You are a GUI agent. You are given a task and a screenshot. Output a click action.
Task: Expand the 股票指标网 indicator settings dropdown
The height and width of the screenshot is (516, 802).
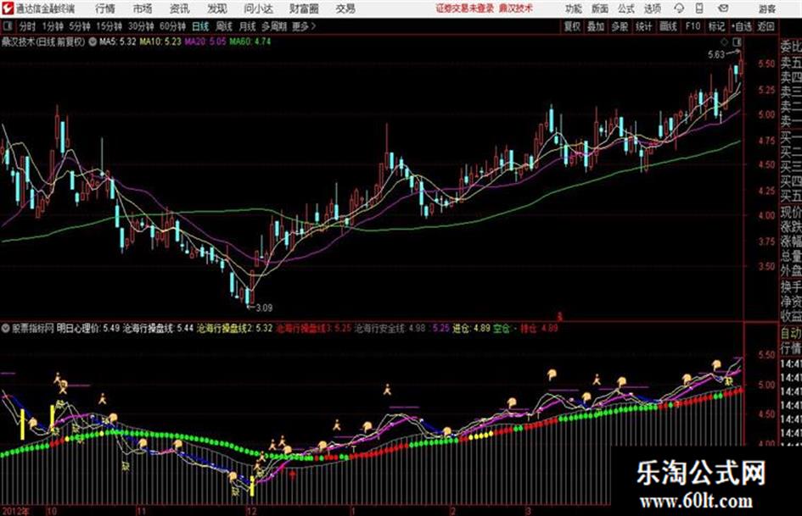click(6, 328)
